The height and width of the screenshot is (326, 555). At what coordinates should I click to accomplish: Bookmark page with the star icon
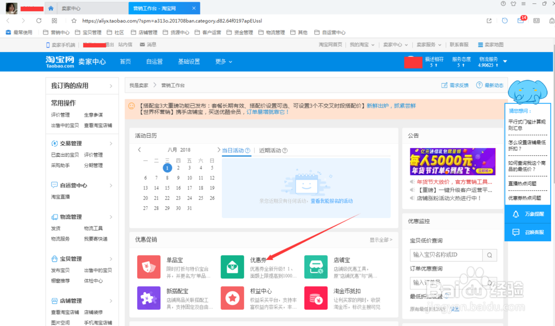coord(74,21)
